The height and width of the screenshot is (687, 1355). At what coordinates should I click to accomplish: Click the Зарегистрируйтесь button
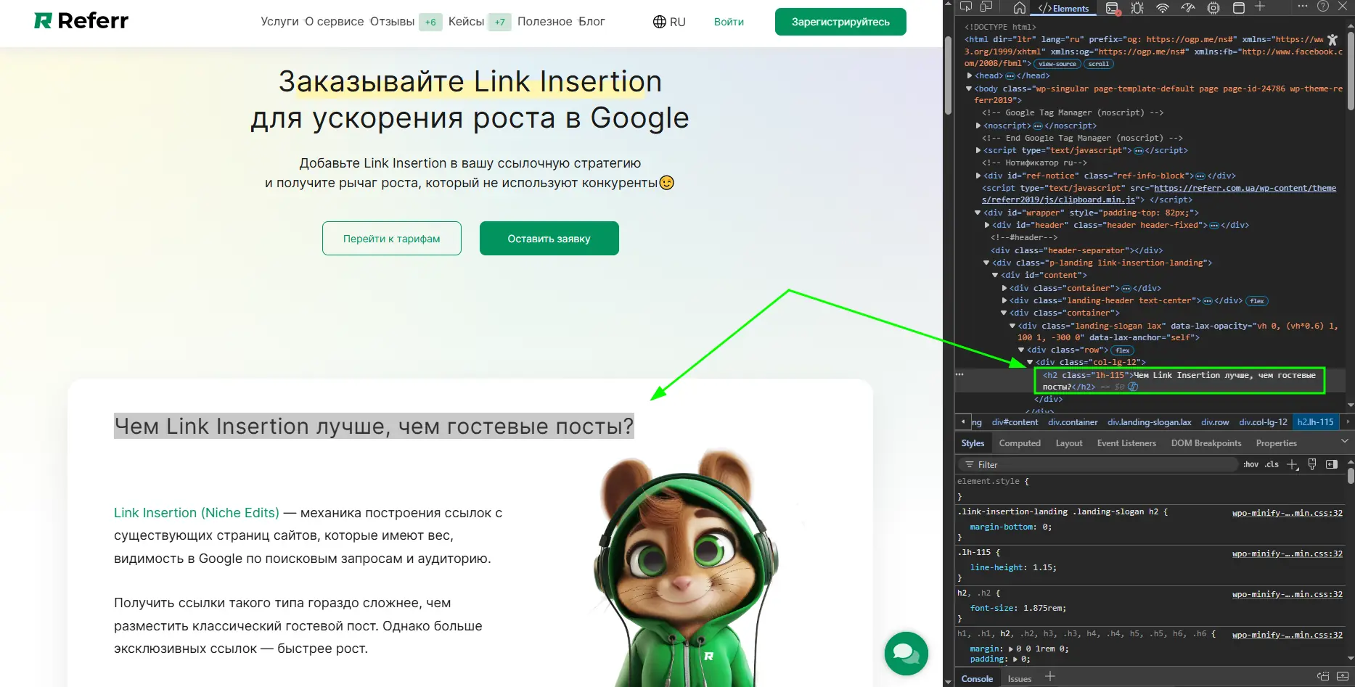click(x=840, y=22)
